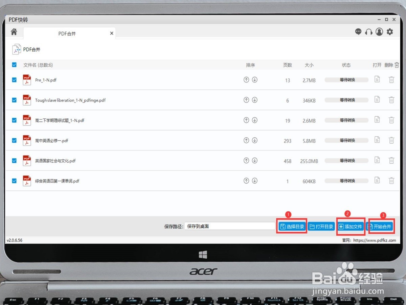
Task: Open the user account profile icon
Action: (x=379, y=32)
